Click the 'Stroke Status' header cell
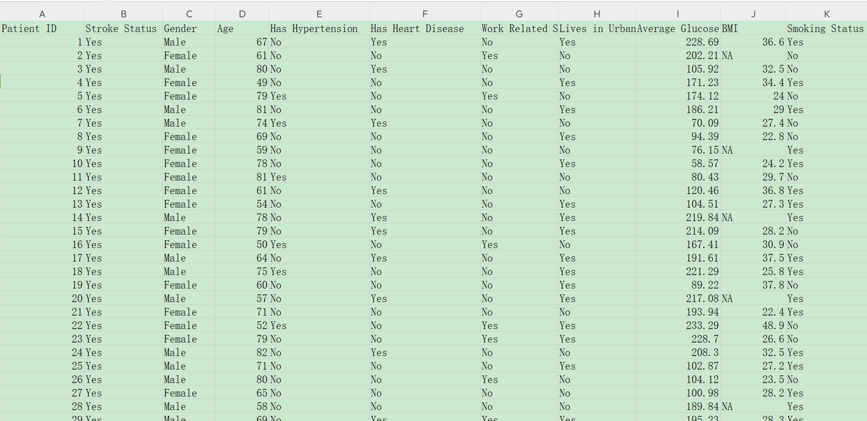Screen dimensions: 867x421 (x=123, y=28)
